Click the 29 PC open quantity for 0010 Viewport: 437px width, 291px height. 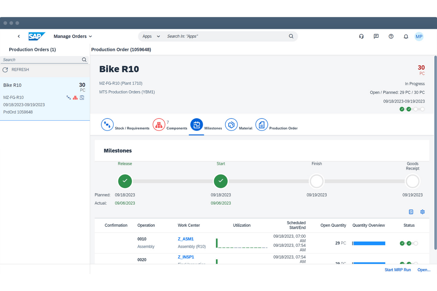(340, 243)
